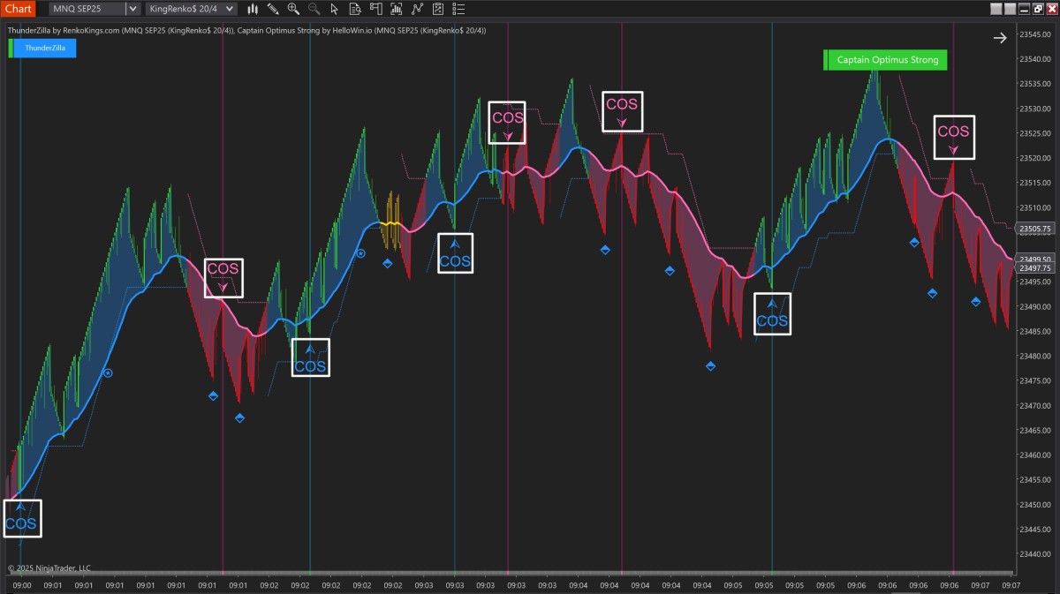The image size is (1060, 594).
Task: Open the Chart Trader icon
Action: (x=375, y=9)
